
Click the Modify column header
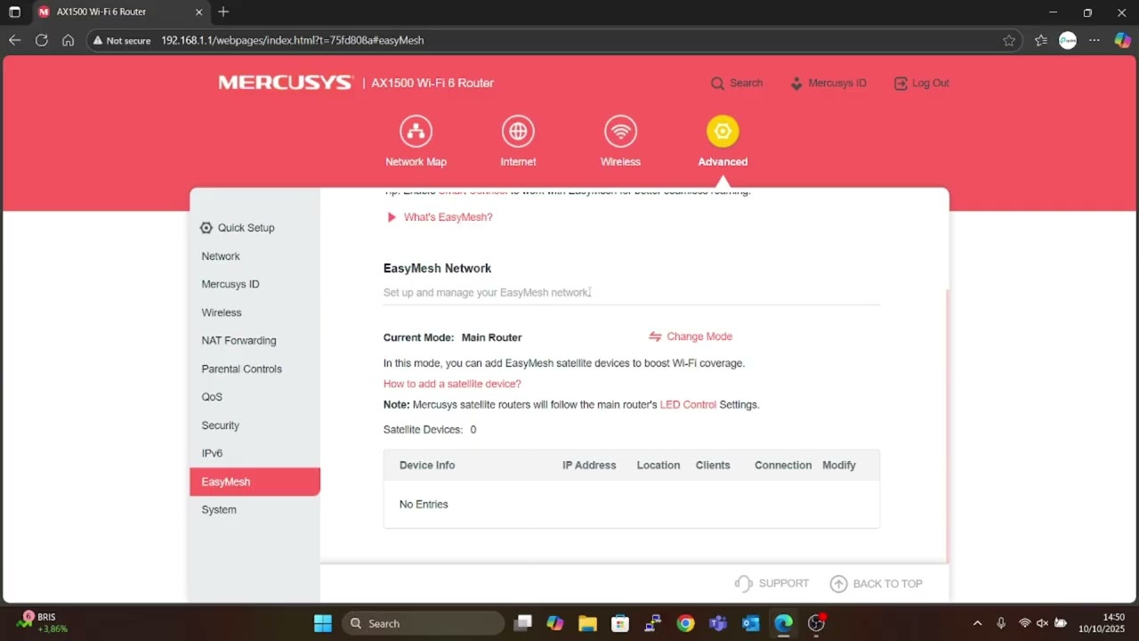click(839, 465)
